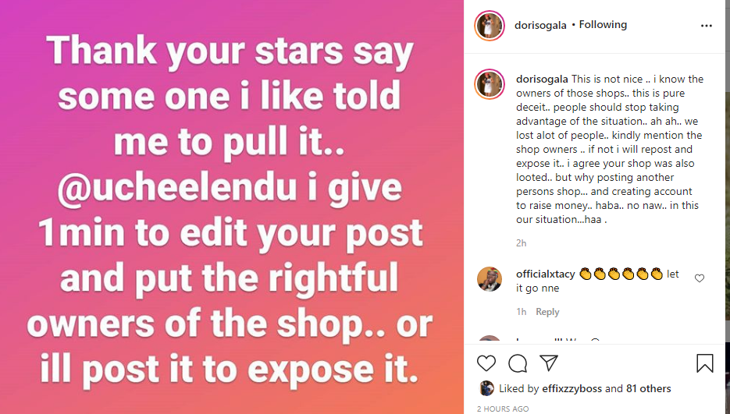
Task: Share post via paper plane icon
Action: 549,363
